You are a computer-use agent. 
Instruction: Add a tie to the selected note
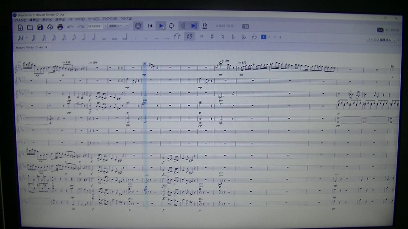pos(177,36)
